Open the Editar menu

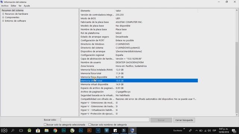[13, 6]
